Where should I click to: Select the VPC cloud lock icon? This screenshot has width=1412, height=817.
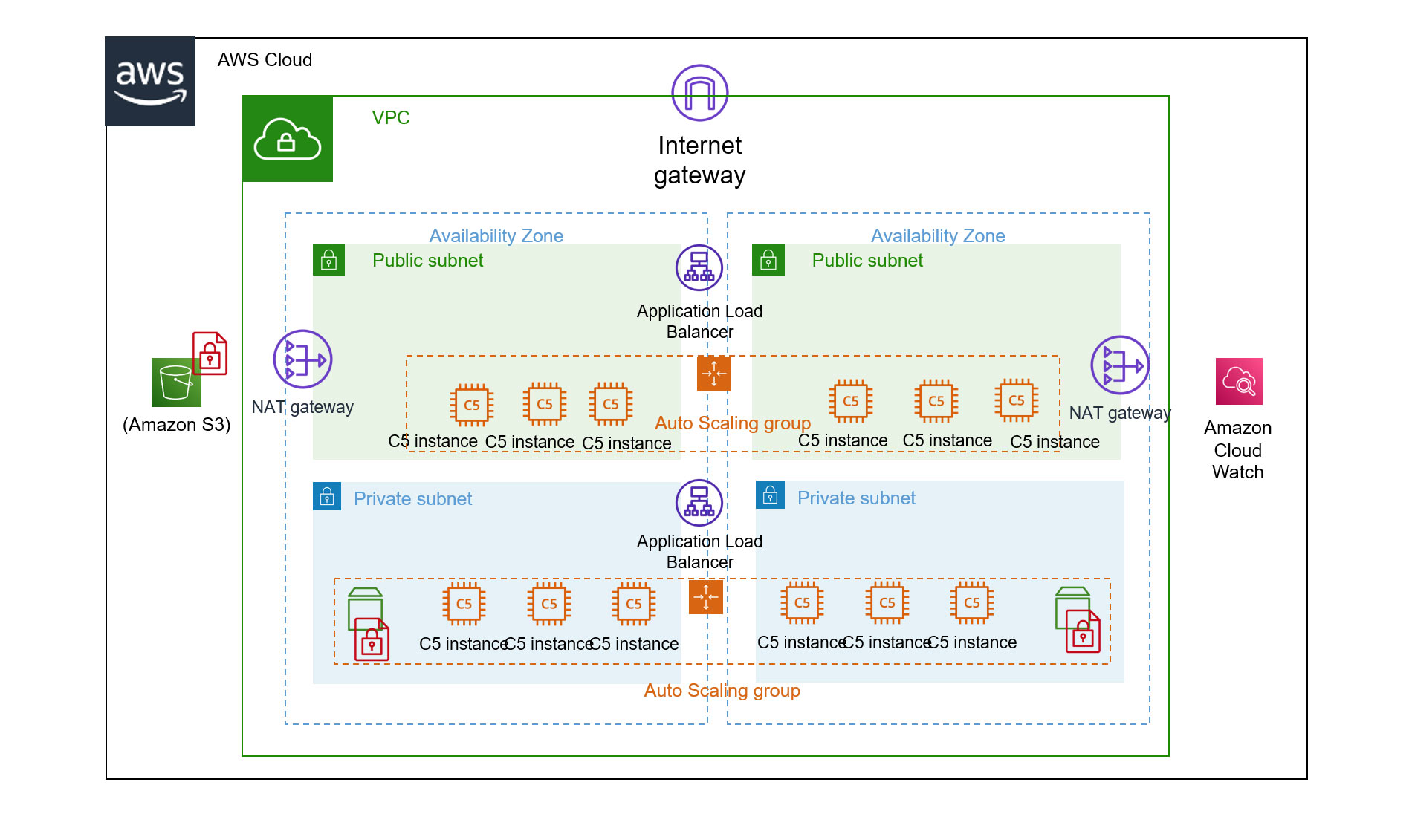[288, 139]
